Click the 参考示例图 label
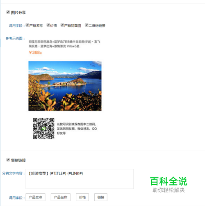This screenshot has height=206, width=205. point(15,38)
